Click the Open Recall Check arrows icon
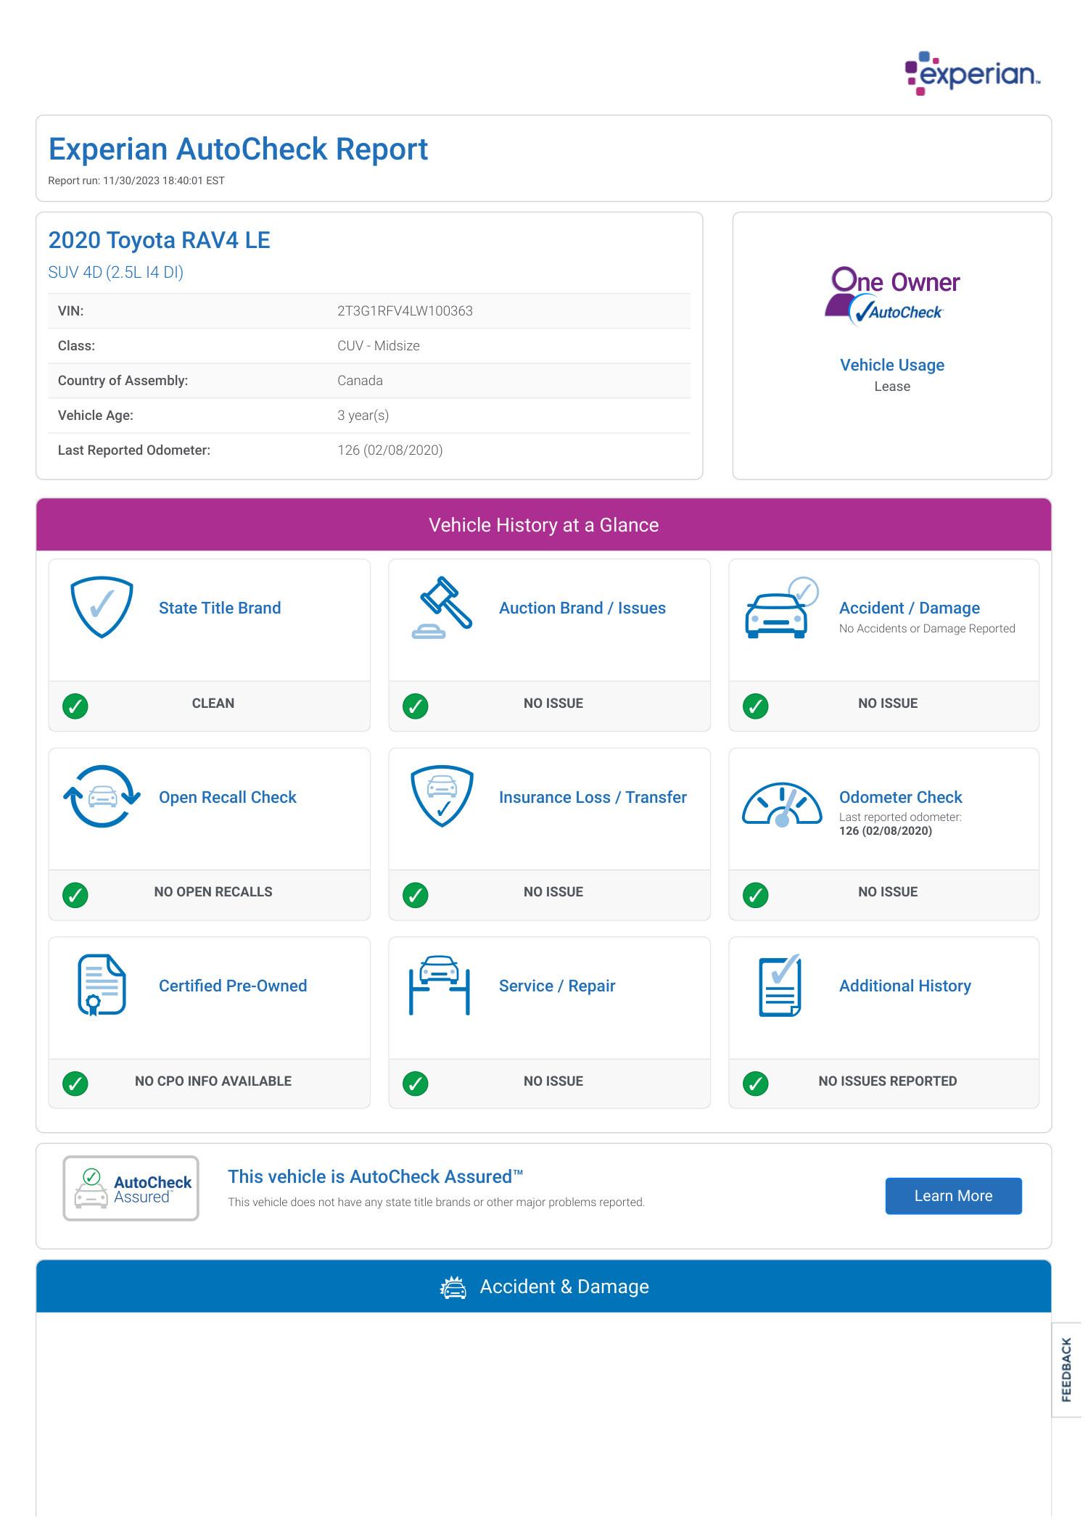This screenshot has width=1088, height=1539. (102, 796)
